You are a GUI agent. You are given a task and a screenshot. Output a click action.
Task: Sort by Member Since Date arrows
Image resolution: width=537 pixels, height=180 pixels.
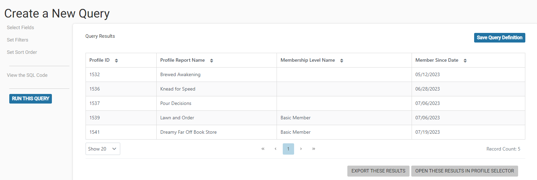tap(465, 60)
